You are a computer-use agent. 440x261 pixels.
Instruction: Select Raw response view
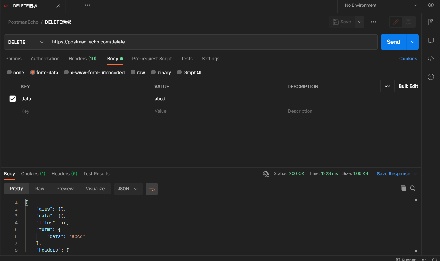click(x=40, y=189)
